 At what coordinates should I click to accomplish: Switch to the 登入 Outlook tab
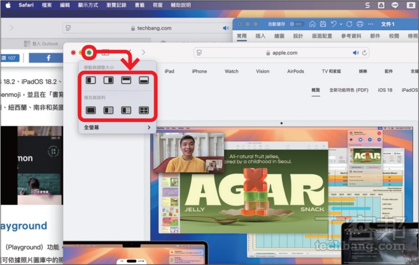click(x=41, y=44)
